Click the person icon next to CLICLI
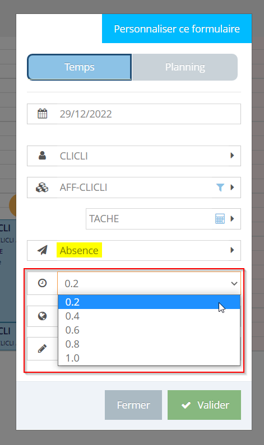Image resolution: width=264 pixels, height=445 pixels. point(43,156)
